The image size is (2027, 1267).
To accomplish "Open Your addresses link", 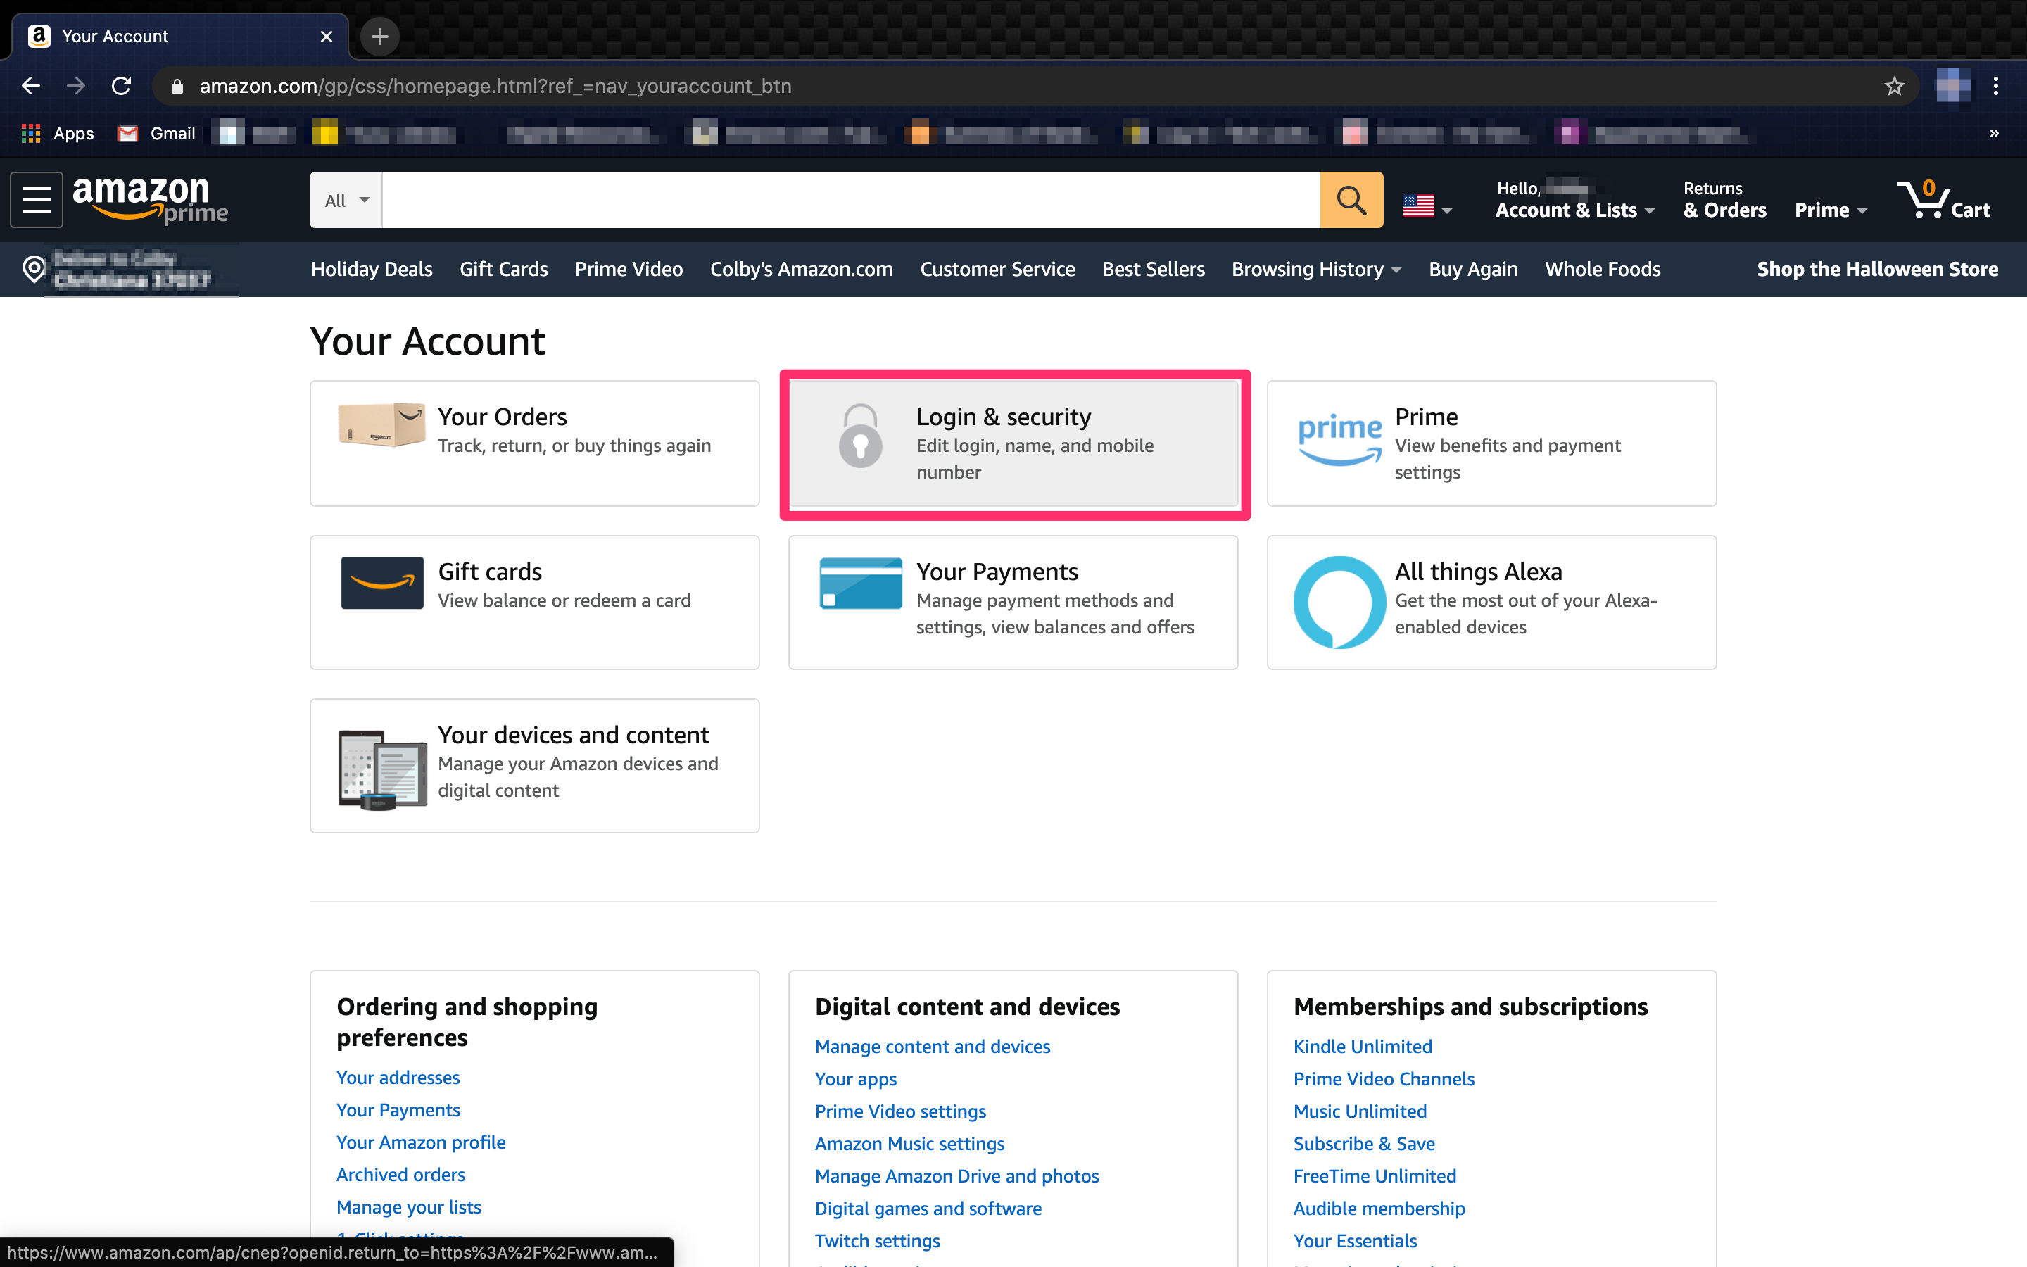I will click(x=398, y=1077).
